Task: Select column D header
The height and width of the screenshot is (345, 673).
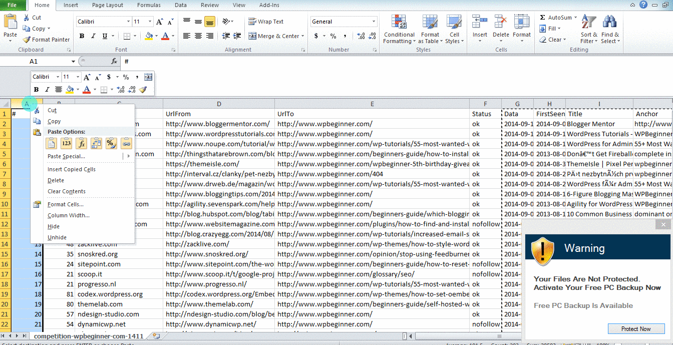Action: (x=219, y=104)
